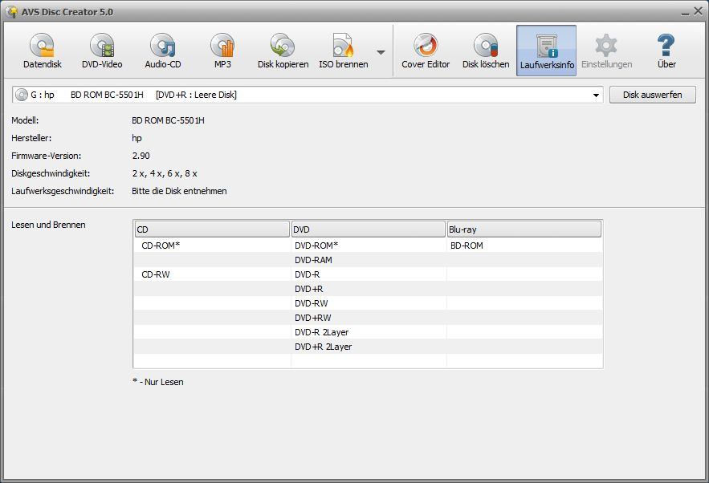Select the DVD-Video disc option
The width and height of the screenshot is (709, 483).
coord(102,51)
